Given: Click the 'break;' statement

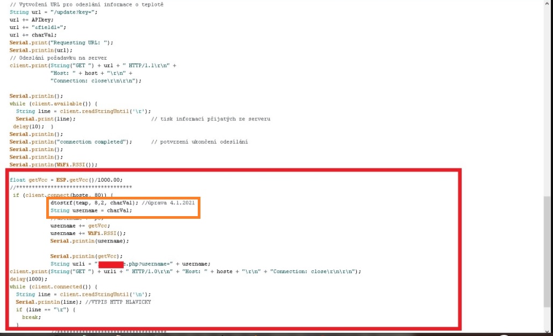Looking at the screenshot, I should (x=31, y=317).
